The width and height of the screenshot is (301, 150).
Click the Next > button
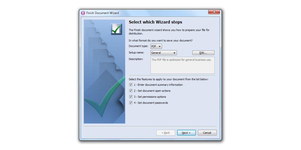coord(186,133)
